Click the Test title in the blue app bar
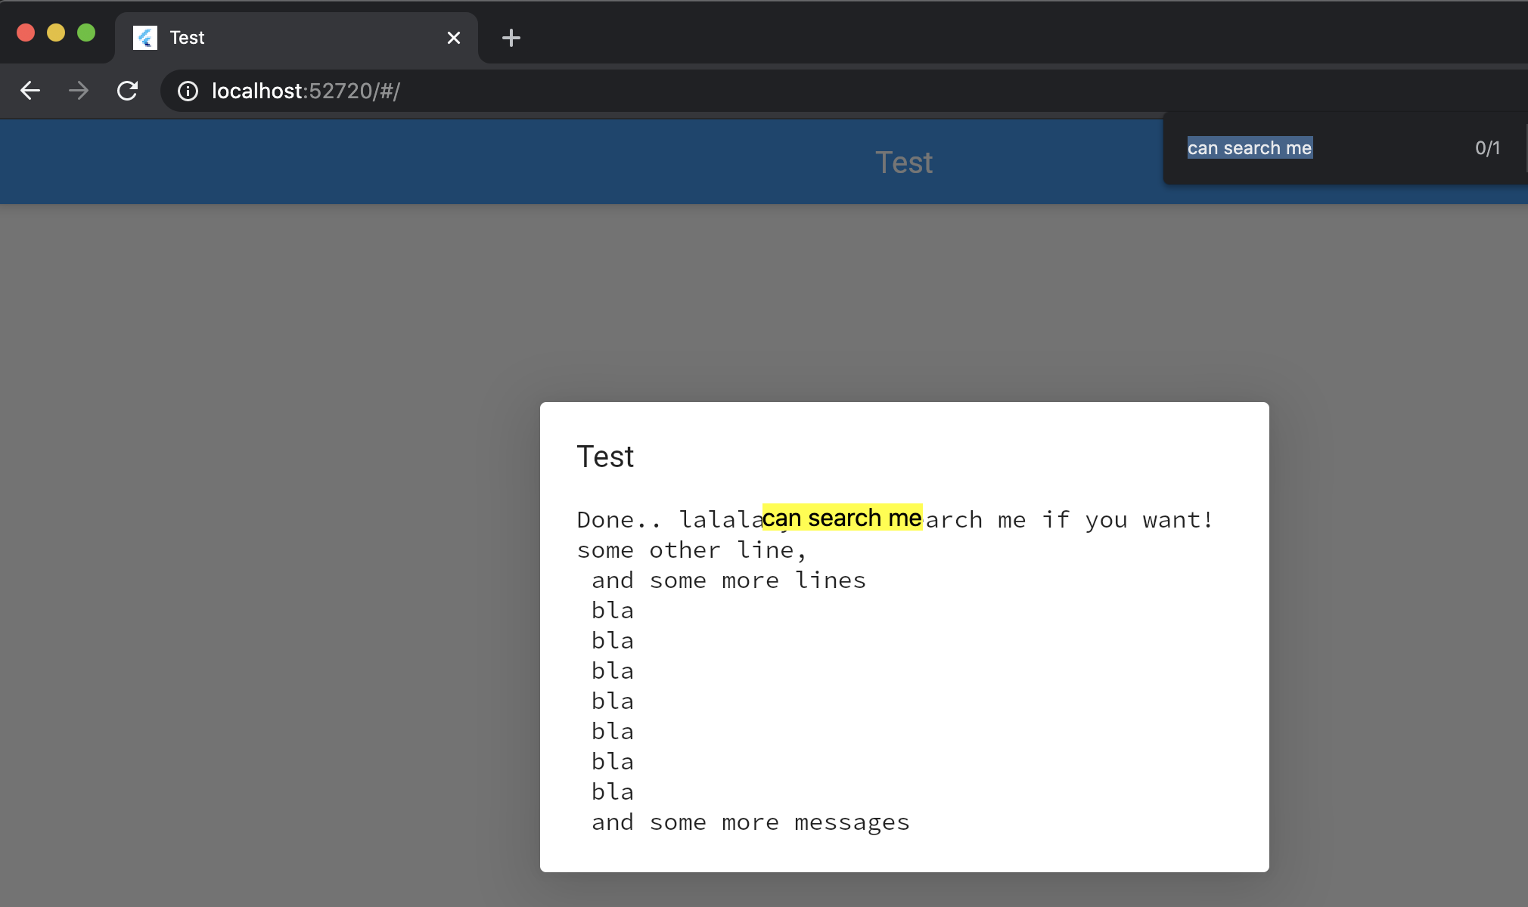This screenshot has width=1528, height=907. click(x=904, y=161)
